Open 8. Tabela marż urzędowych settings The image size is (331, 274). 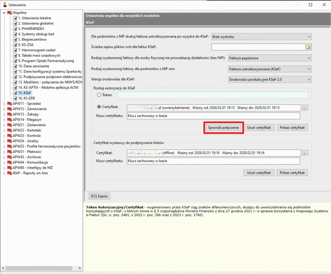pos(39,56)
